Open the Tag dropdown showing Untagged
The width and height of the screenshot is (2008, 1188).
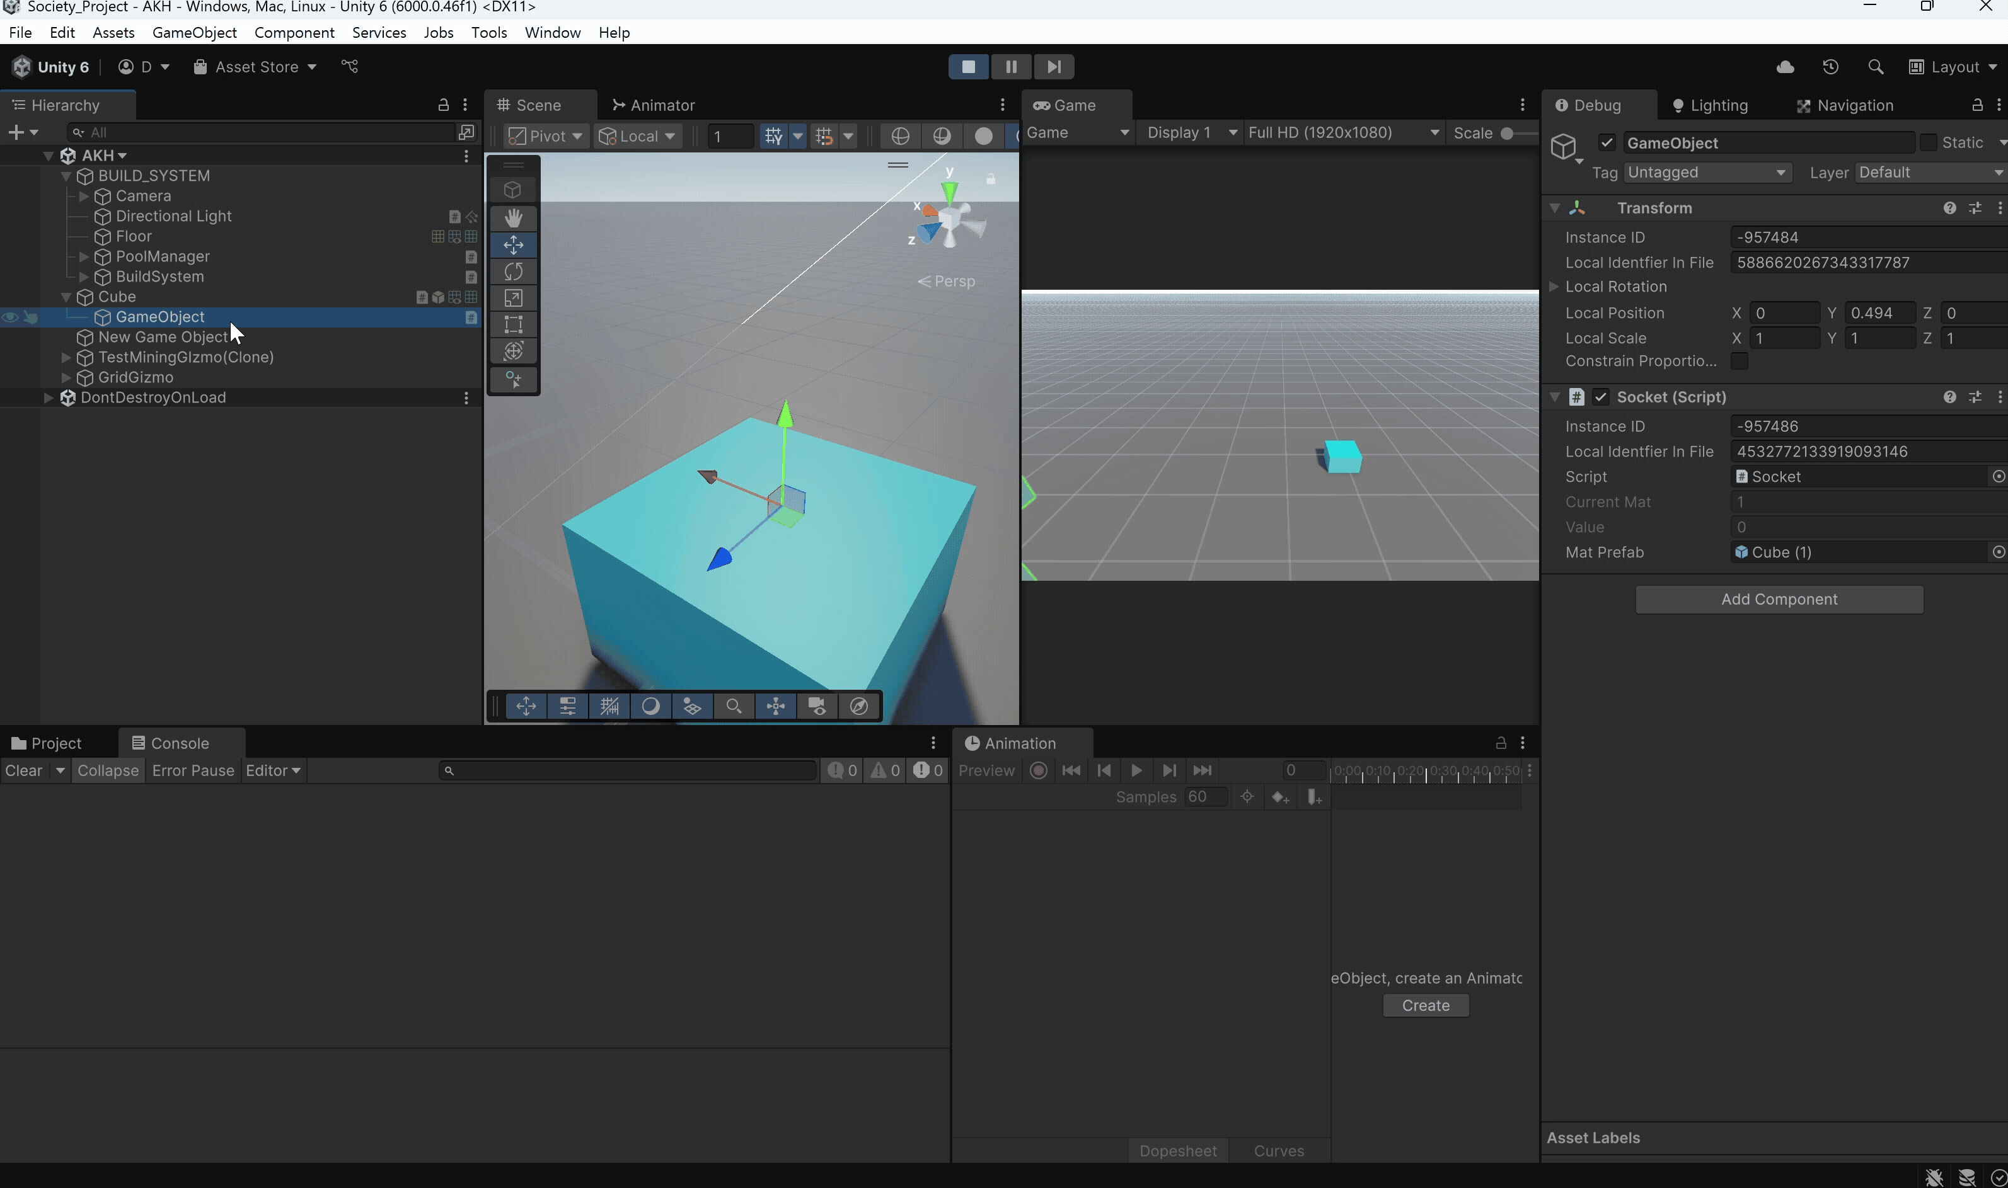1706,173
